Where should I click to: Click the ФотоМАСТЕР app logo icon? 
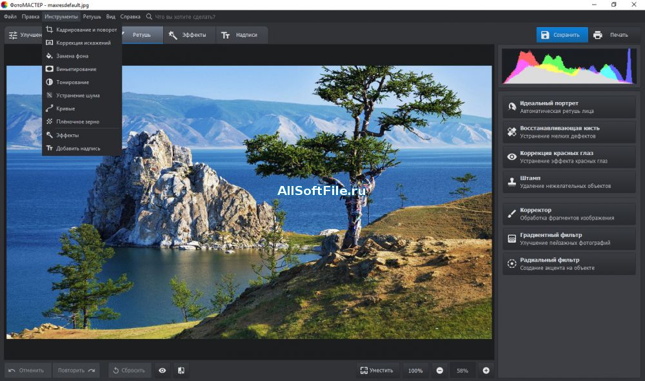4,5
